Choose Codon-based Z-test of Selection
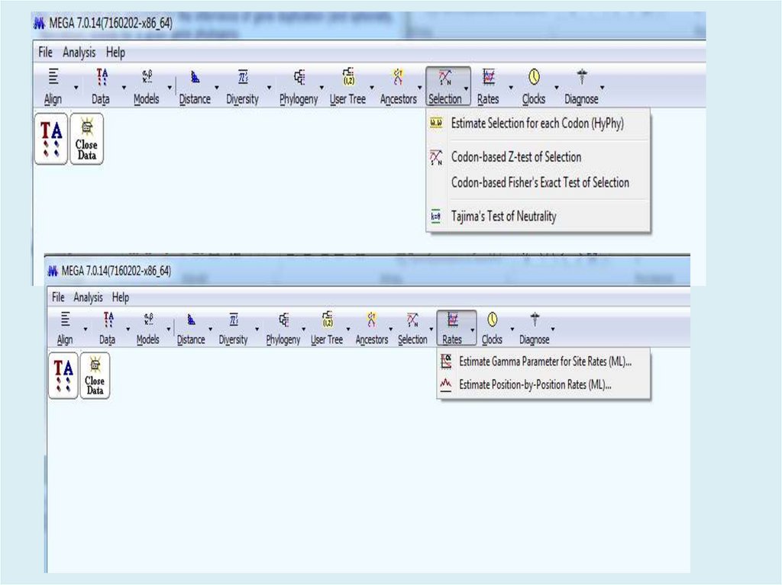 tap(538, 157)
